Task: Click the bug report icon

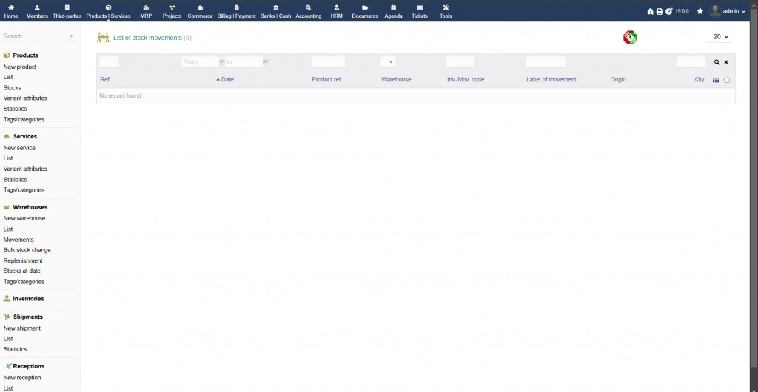Action: 650,11
